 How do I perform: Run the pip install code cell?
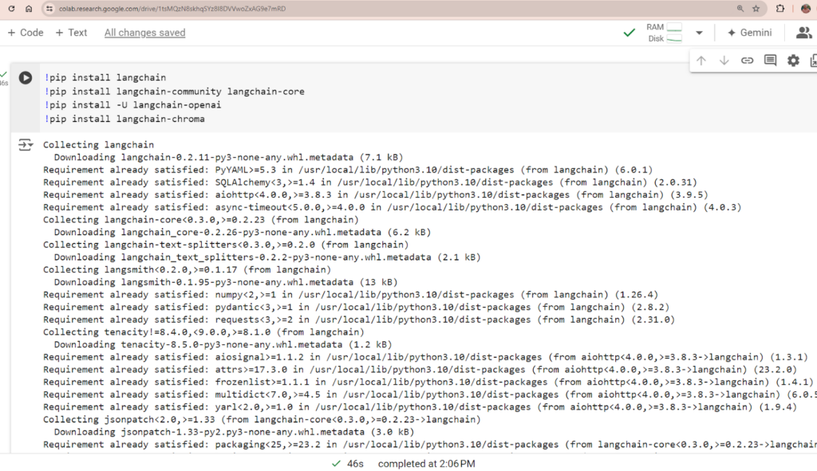25,77
